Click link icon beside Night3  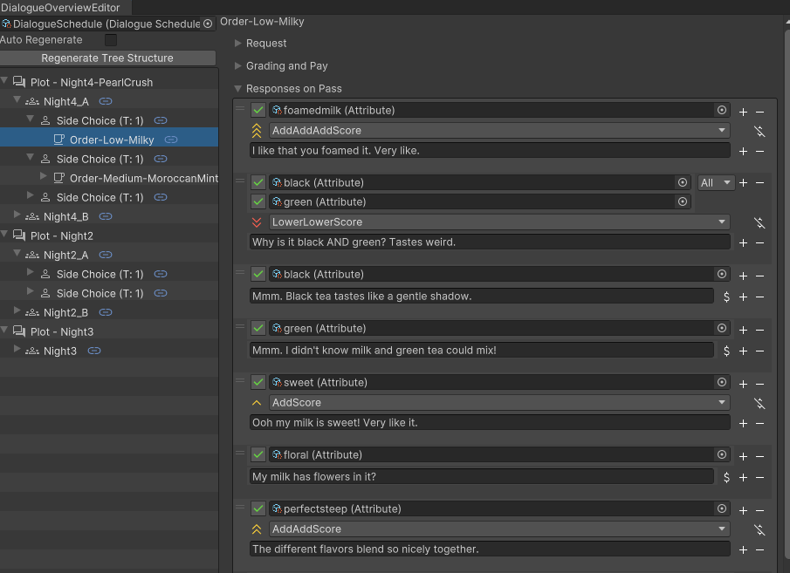94,351
